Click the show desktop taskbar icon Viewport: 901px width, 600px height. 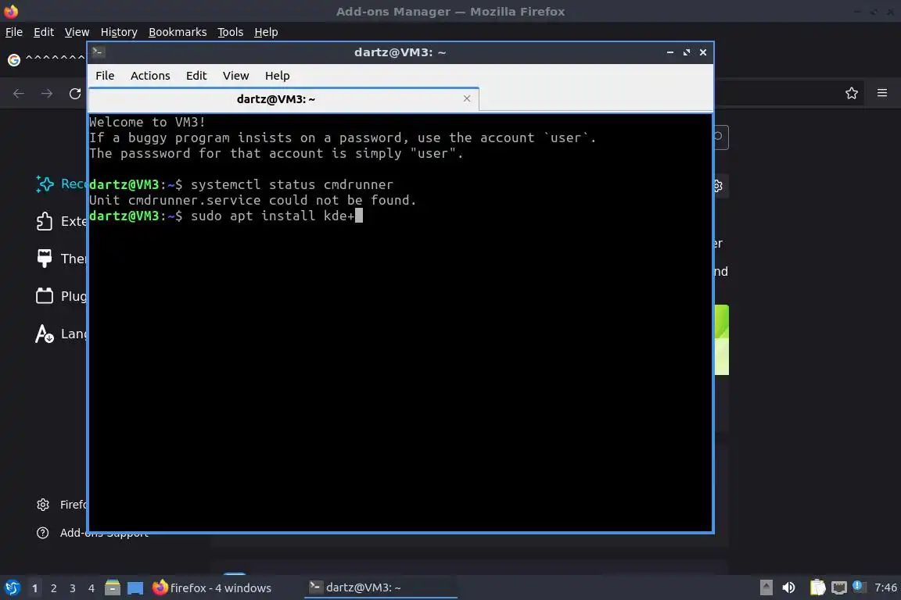(x=135, y=588)
